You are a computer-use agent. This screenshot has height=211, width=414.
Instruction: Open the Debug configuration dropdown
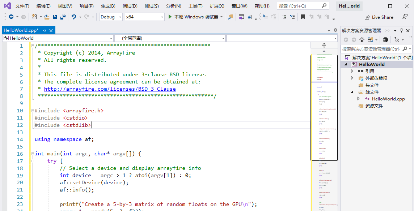[x=120, y=17]
